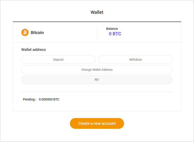194x142 pixels.
Task: Click the vertical divider beside Balance
Action: point(97,33)
